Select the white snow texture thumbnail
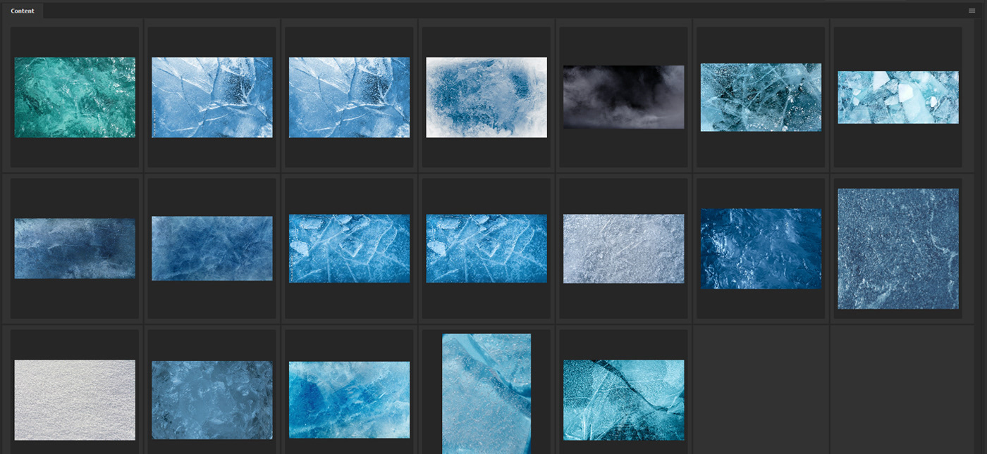This screenshot has height=454, width=987. (x=75, y=400)
